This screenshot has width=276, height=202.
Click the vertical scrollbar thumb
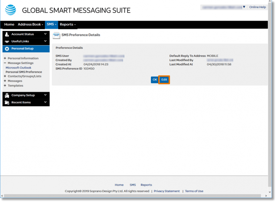point(270,95)
